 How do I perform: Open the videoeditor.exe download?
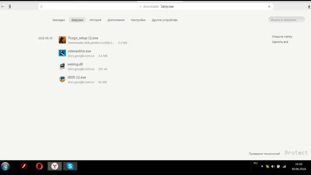click(x=79, y=51)
